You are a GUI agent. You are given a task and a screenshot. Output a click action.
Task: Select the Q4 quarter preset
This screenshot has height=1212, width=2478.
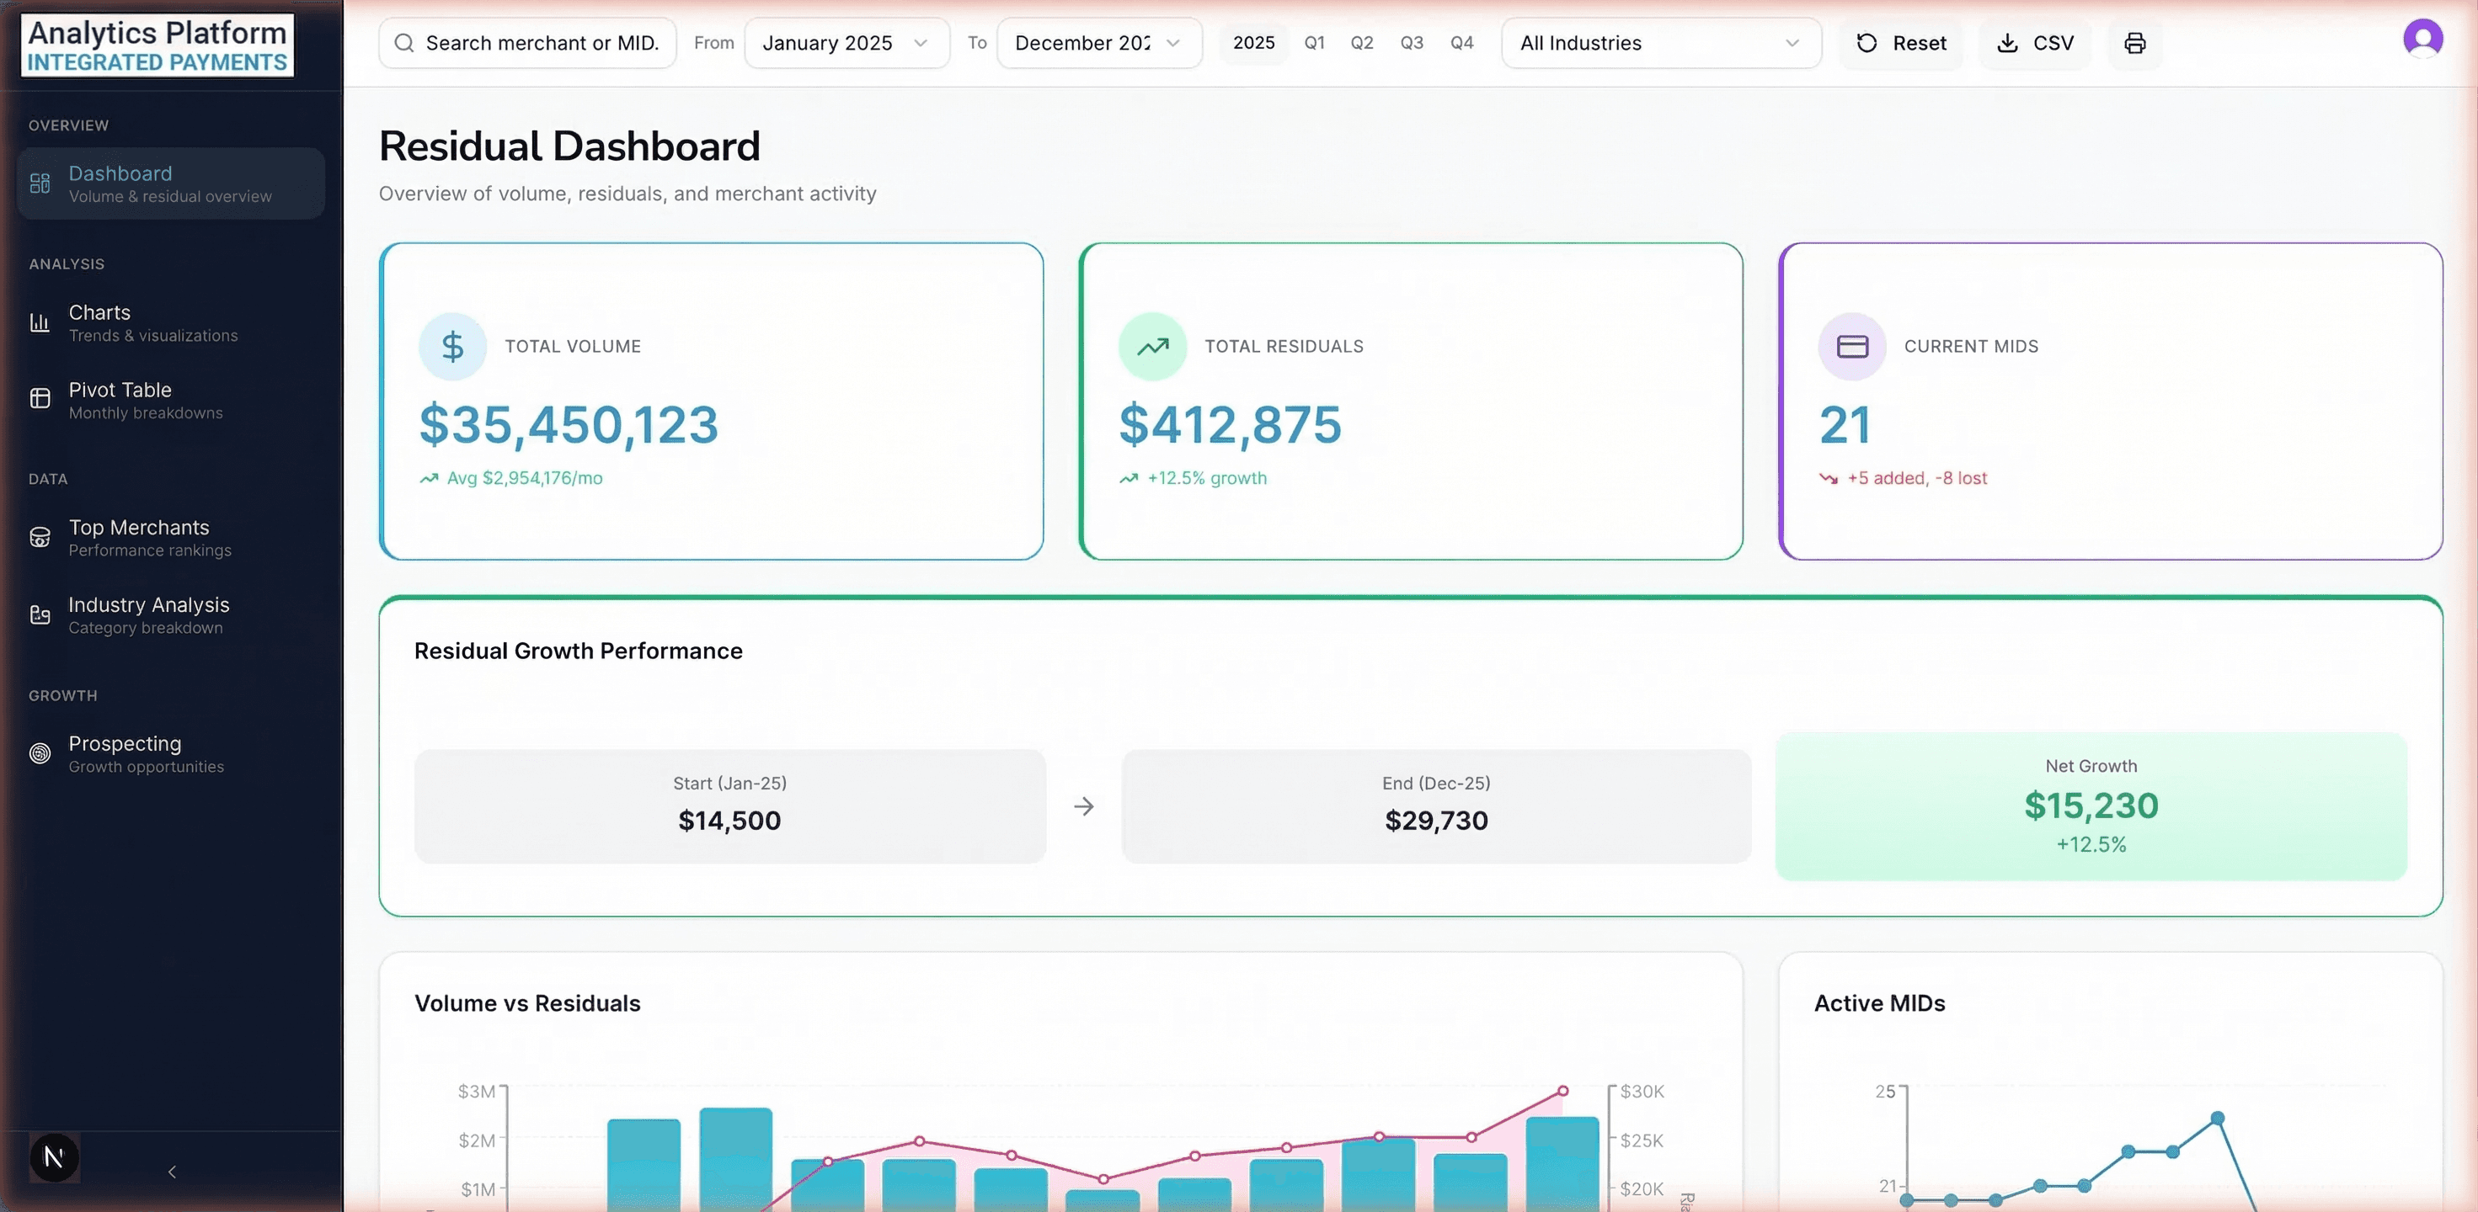(1461, 43)
